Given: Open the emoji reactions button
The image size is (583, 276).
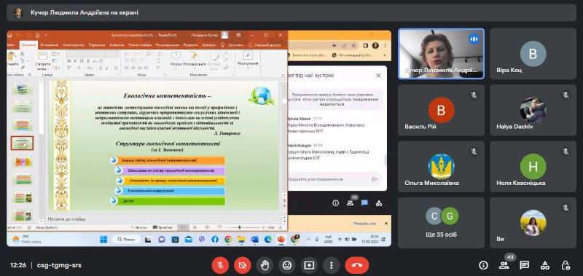Looking at the screenshot, I should [286, 265].
